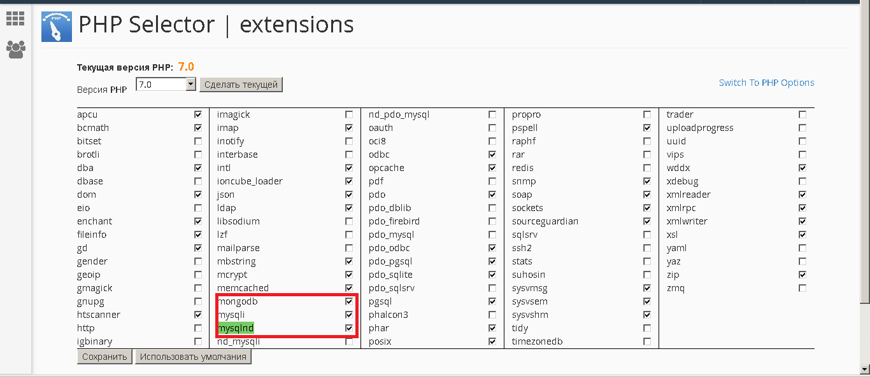Click the PHP Selector logo icon
Viewport: 870px width, 377px height.
[x=57, y=27]
